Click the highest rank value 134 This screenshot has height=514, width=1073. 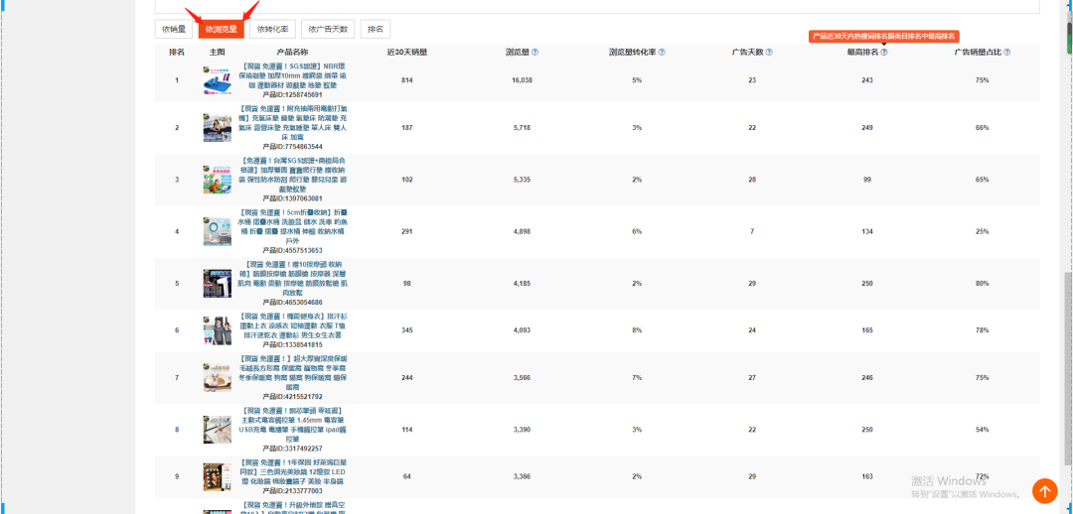pyautogui.click(x=867, y=232)
